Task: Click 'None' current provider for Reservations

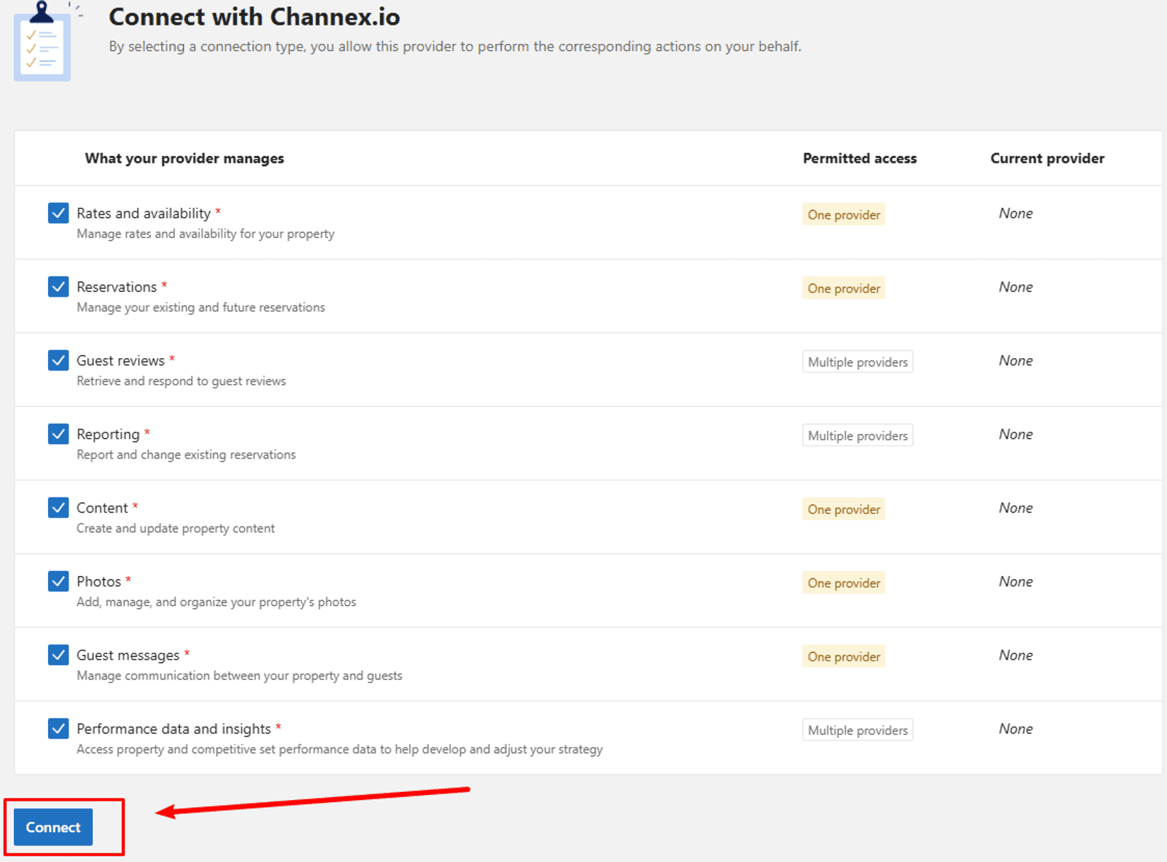Action: coord(1016,287)
